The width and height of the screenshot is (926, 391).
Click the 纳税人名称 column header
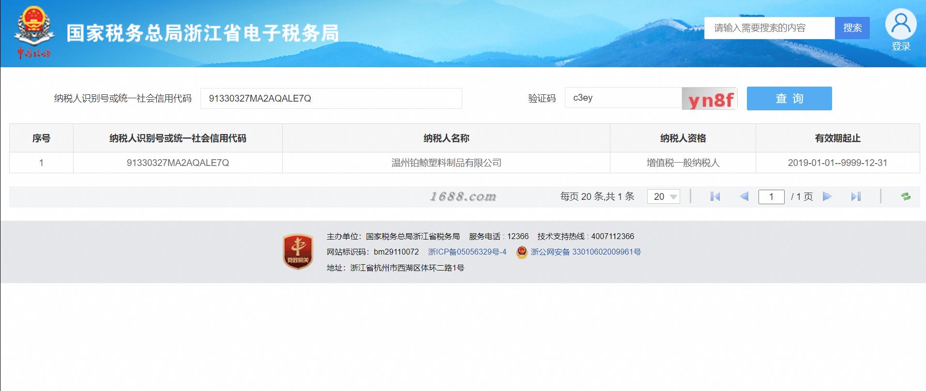(446, 138)
